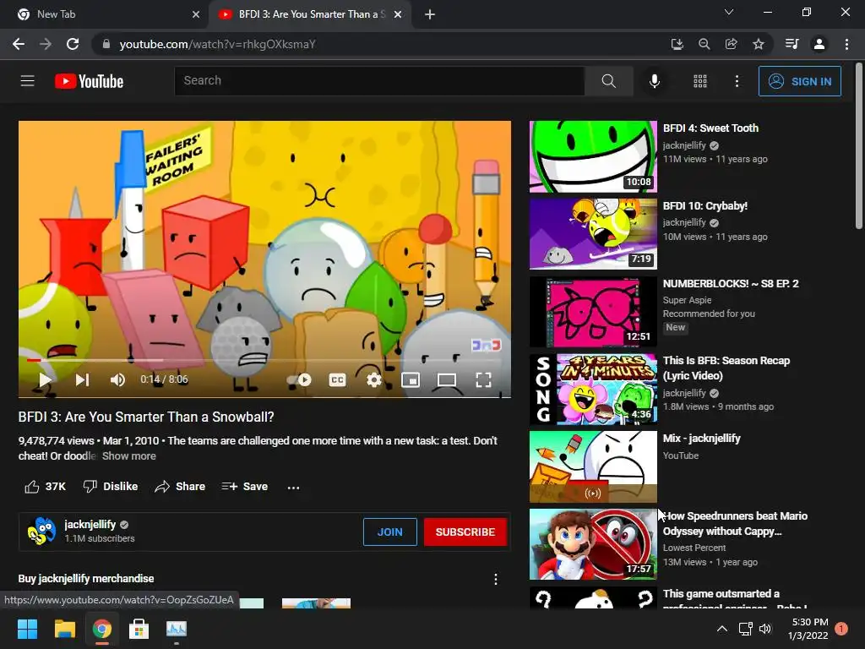The image size is (865, 649).
Task: Mute the video volume
Action: 117,379
